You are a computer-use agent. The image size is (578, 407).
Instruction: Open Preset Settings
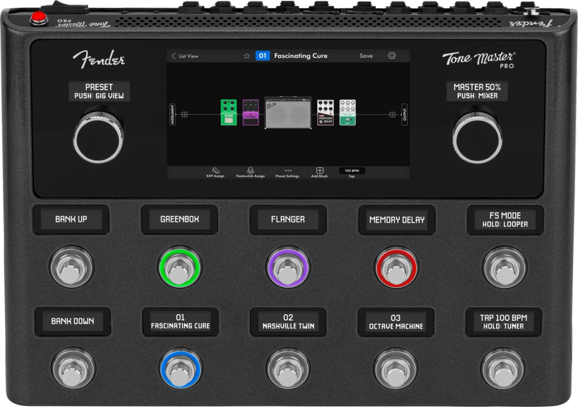(287, 173)
